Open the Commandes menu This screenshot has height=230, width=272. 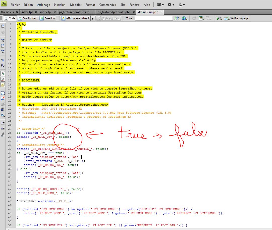(107, 5)
